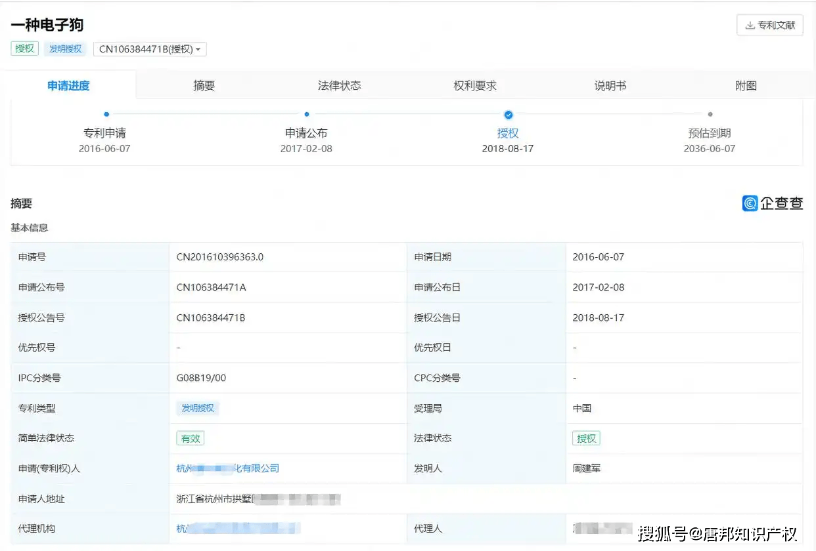Open the agency link in 代理机构 row

[x=237, y=528]
